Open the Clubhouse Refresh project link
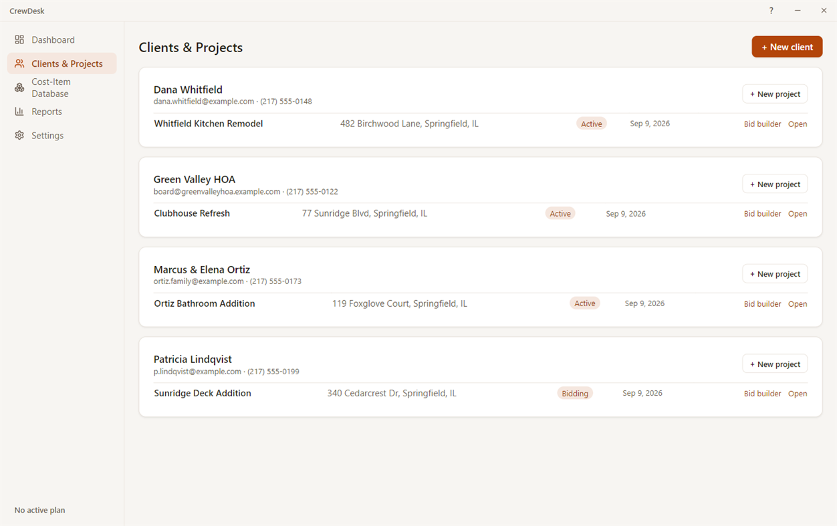Screen dimensions: 837x526 coord(798,214)
